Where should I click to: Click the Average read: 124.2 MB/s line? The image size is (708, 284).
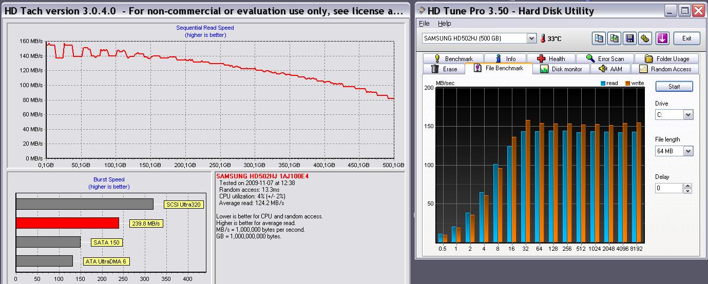[252, 203]
